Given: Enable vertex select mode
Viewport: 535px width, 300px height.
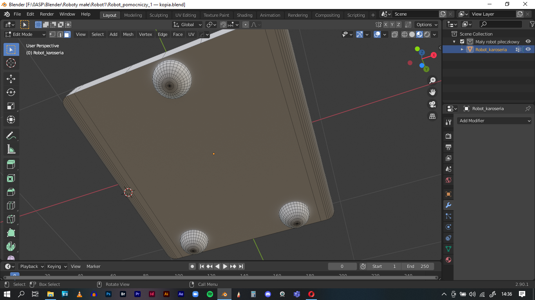Looking at the screenshot, I should point(52,34).
